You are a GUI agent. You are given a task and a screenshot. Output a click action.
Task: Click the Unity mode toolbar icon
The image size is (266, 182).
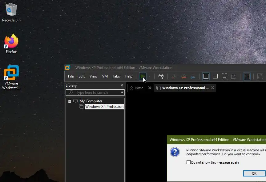coord(234,76)
